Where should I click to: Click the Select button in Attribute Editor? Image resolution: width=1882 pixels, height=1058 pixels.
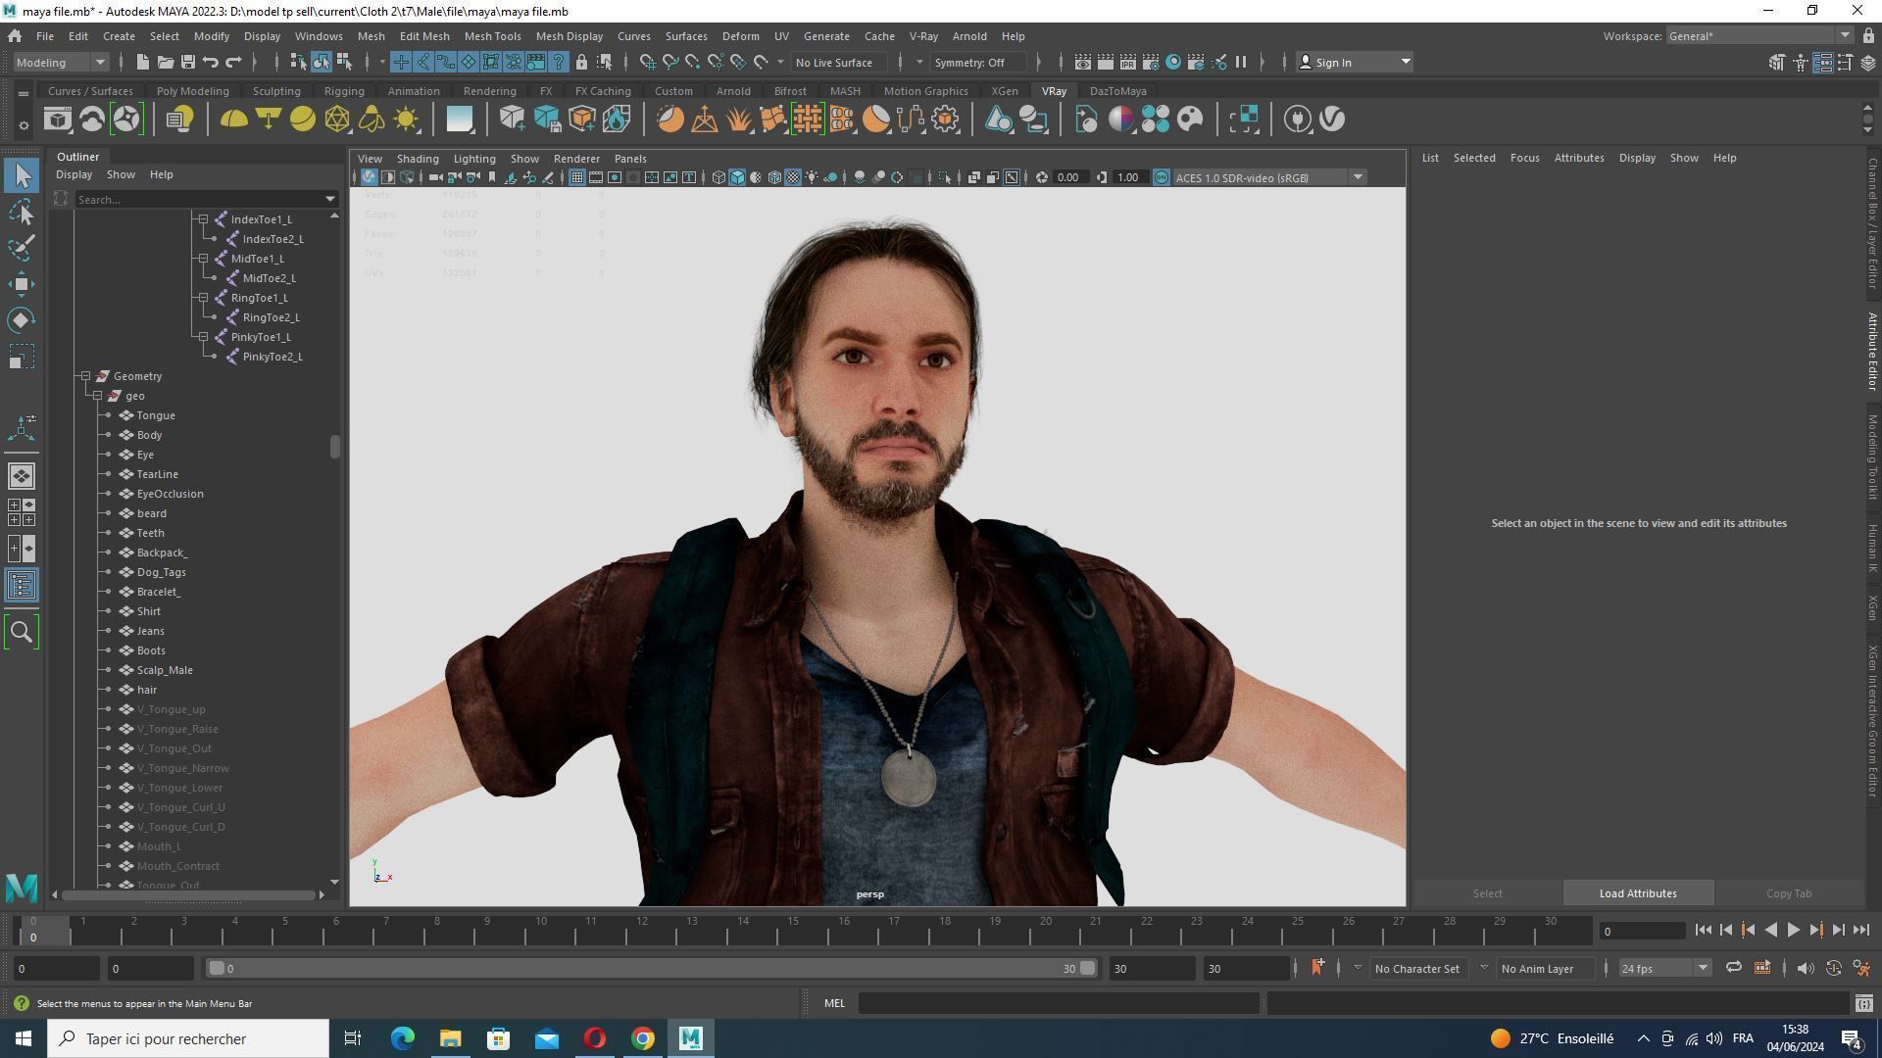click(x=1487, y=893)
